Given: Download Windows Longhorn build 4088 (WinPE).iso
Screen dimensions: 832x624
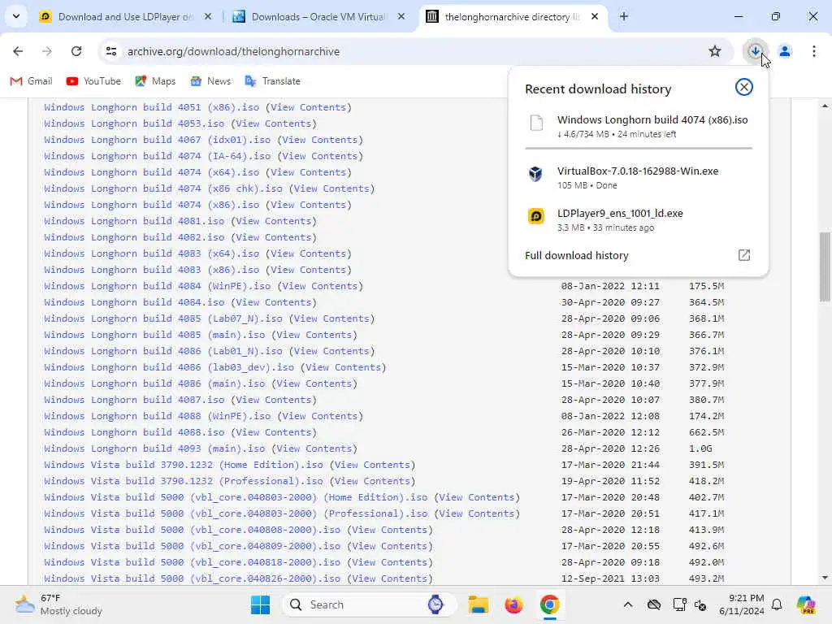Looking at the screenshot, I should click(158, 417).
